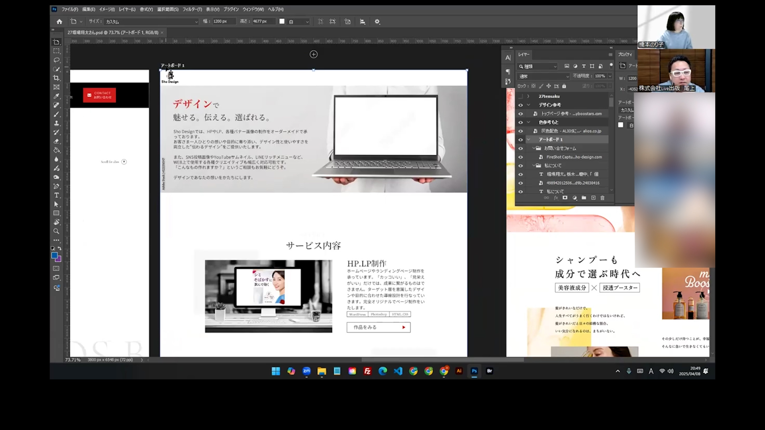Create a new group with the folder icon
765x430 pixels.
[x=584, y=198]
